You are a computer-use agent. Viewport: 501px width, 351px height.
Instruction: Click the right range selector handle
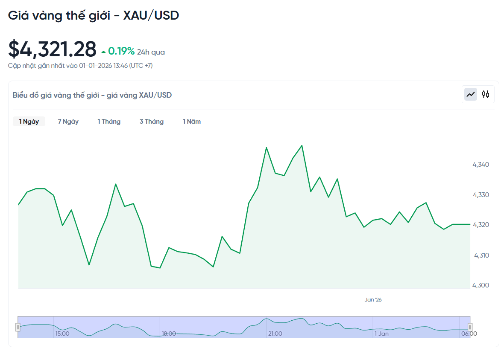click(470, 326)
